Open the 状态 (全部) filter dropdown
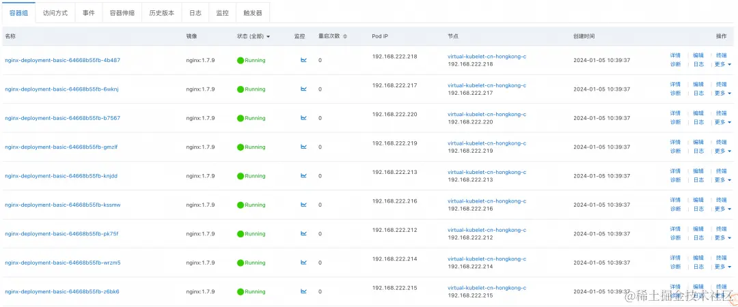 point(254,36)
